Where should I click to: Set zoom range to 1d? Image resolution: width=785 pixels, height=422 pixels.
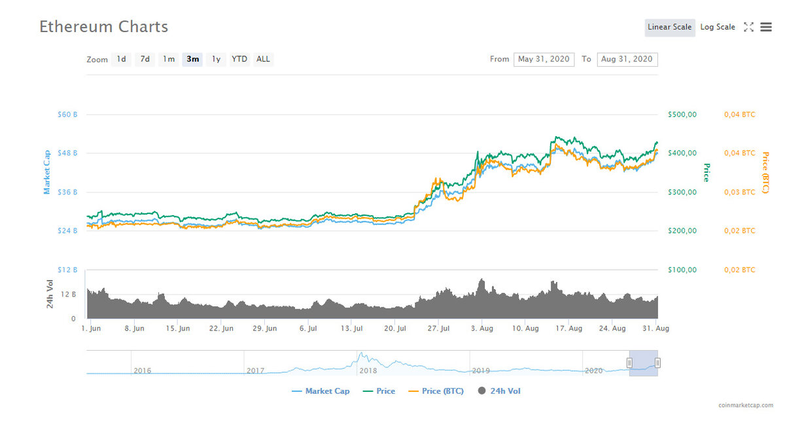[121, 60]
